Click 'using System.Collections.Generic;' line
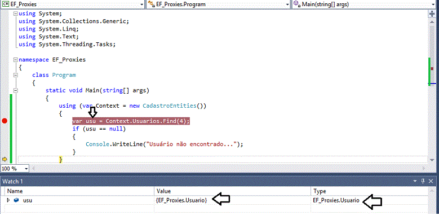The image size is (439, 220). 74,21
